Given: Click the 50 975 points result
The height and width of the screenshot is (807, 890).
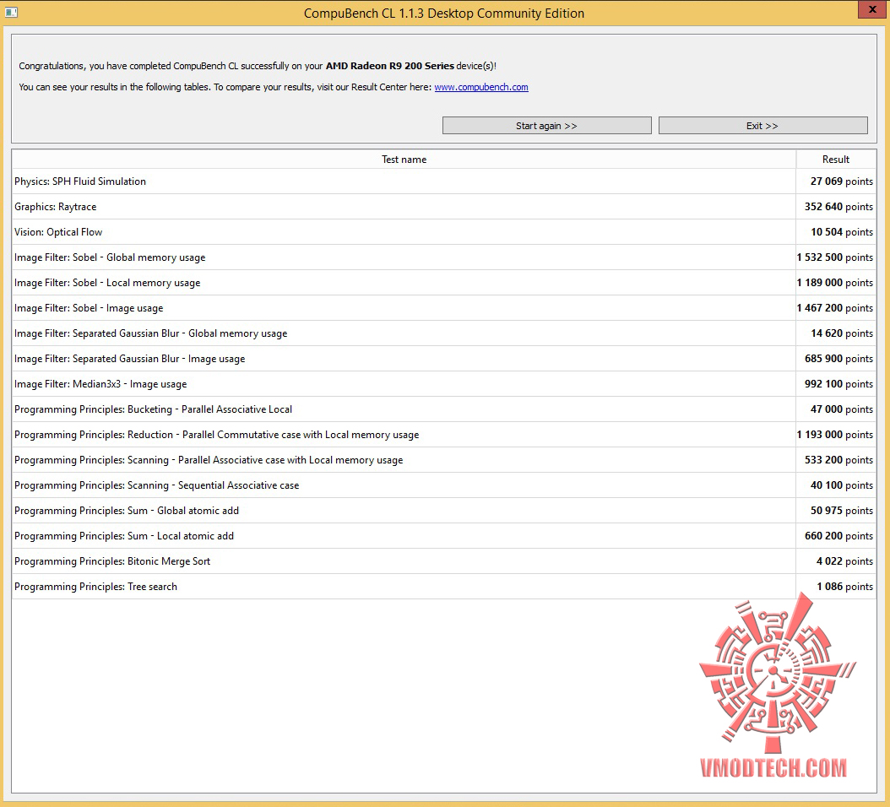Looking at the screenshot, I should (841, 511).
